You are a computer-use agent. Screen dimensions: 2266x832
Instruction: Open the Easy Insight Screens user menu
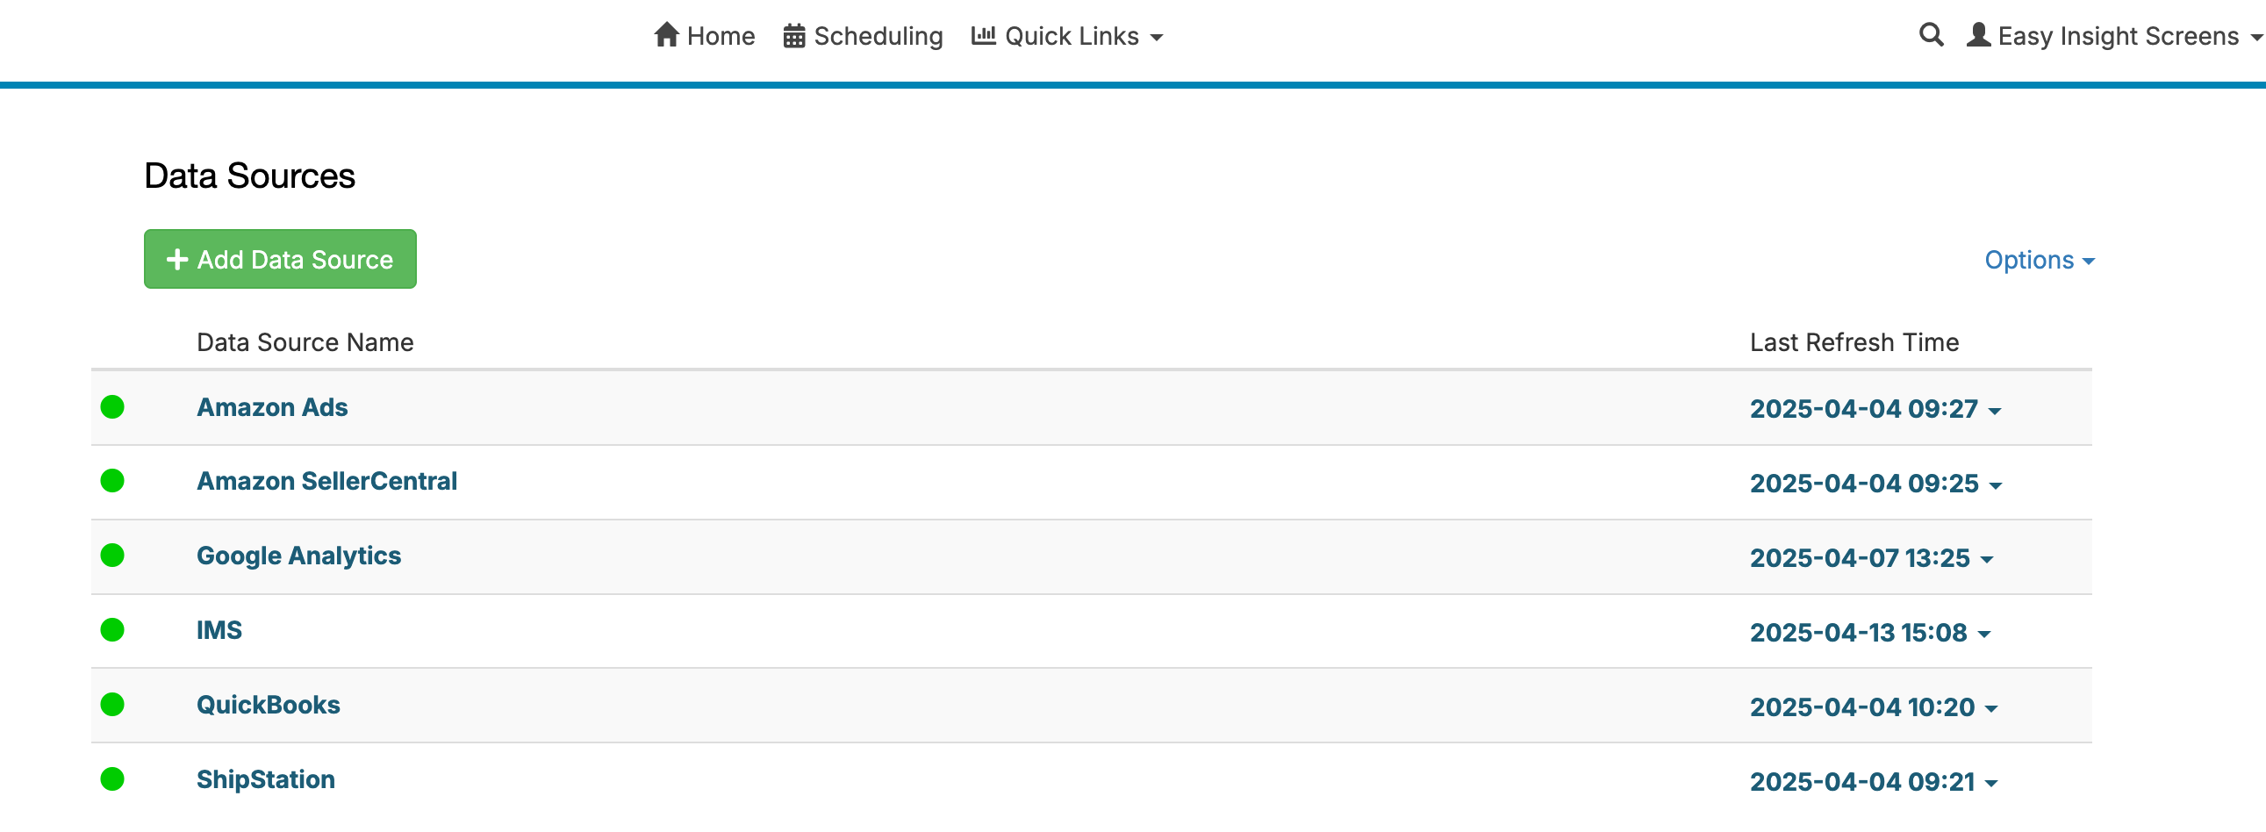click(2114, 36)
